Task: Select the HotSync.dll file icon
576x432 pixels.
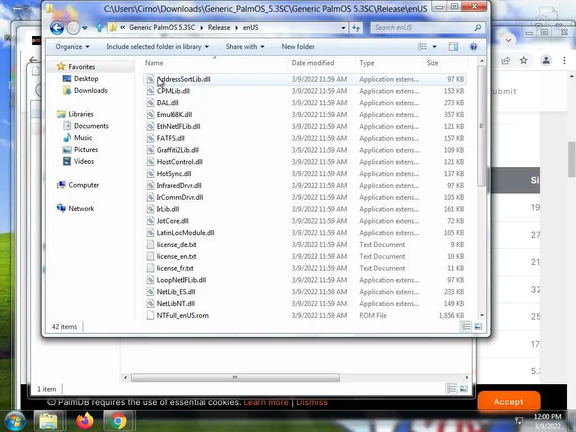Action: [x=150, y=173]
